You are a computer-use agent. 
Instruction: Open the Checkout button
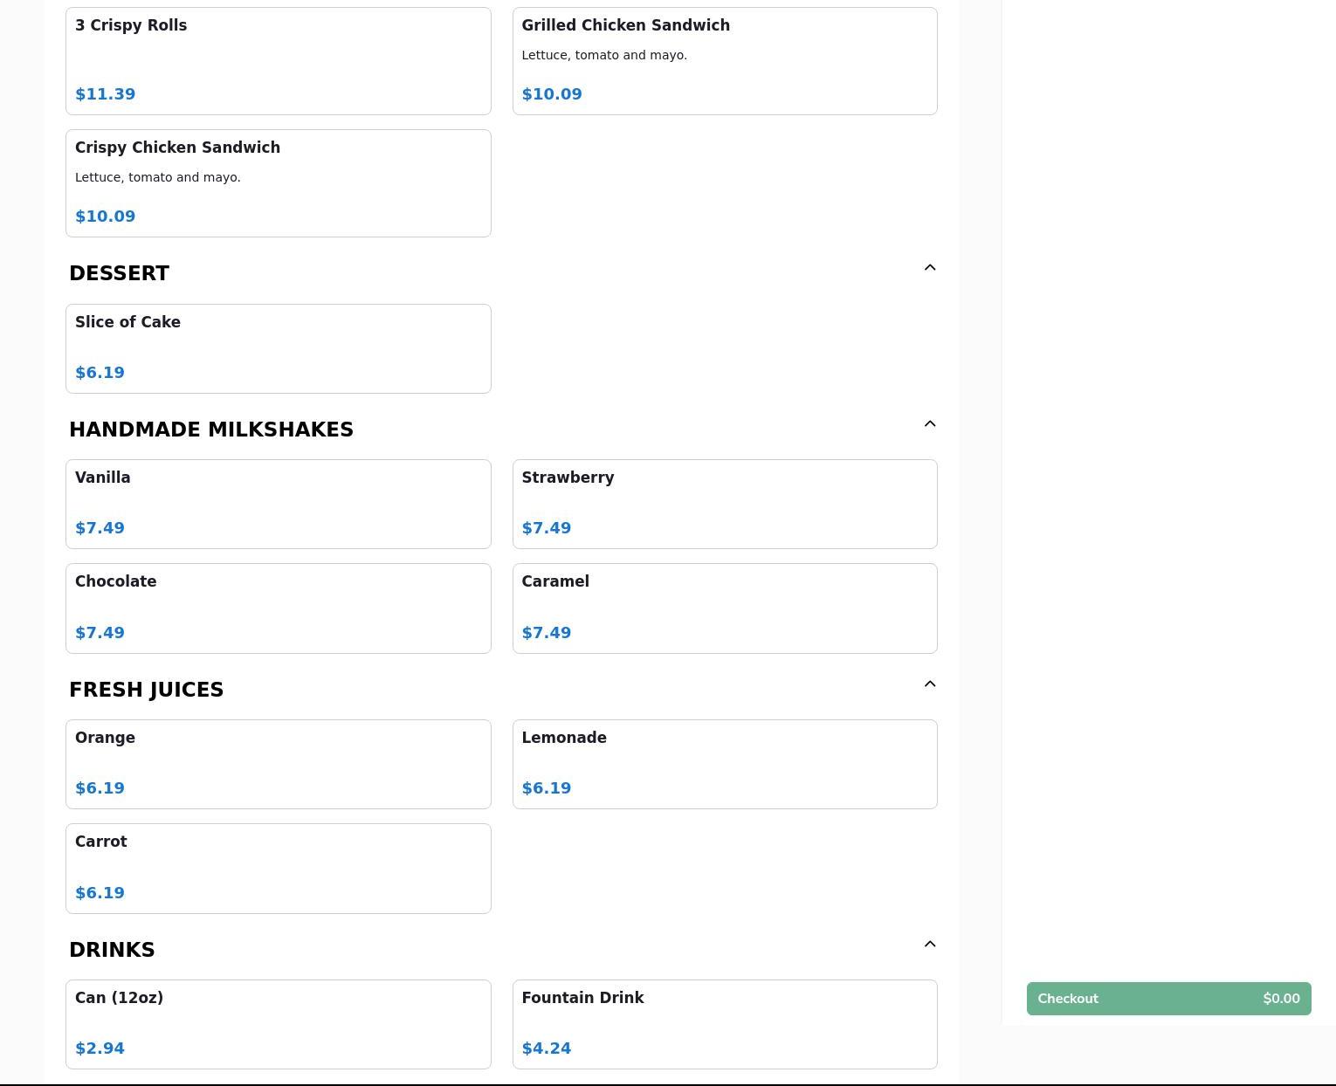pos(1168,999)
